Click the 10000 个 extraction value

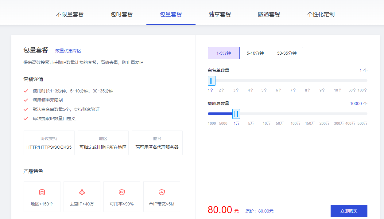pos(359,104)
